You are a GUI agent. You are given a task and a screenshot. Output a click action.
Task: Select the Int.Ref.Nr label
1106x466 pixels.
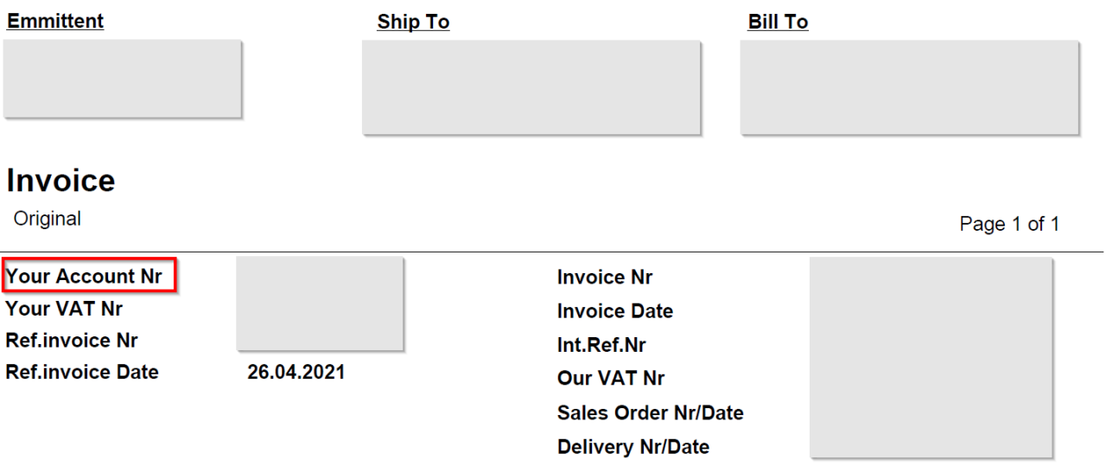pos(601,346)
